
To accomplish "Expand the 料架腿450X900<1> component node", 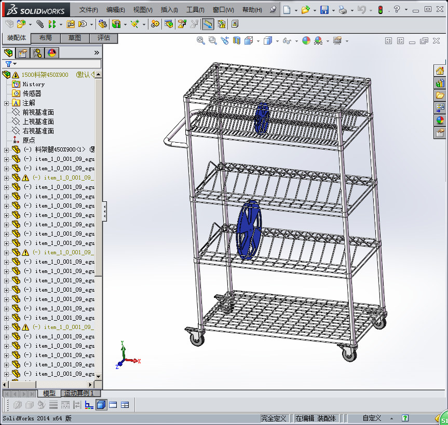I will coord(6,150).
